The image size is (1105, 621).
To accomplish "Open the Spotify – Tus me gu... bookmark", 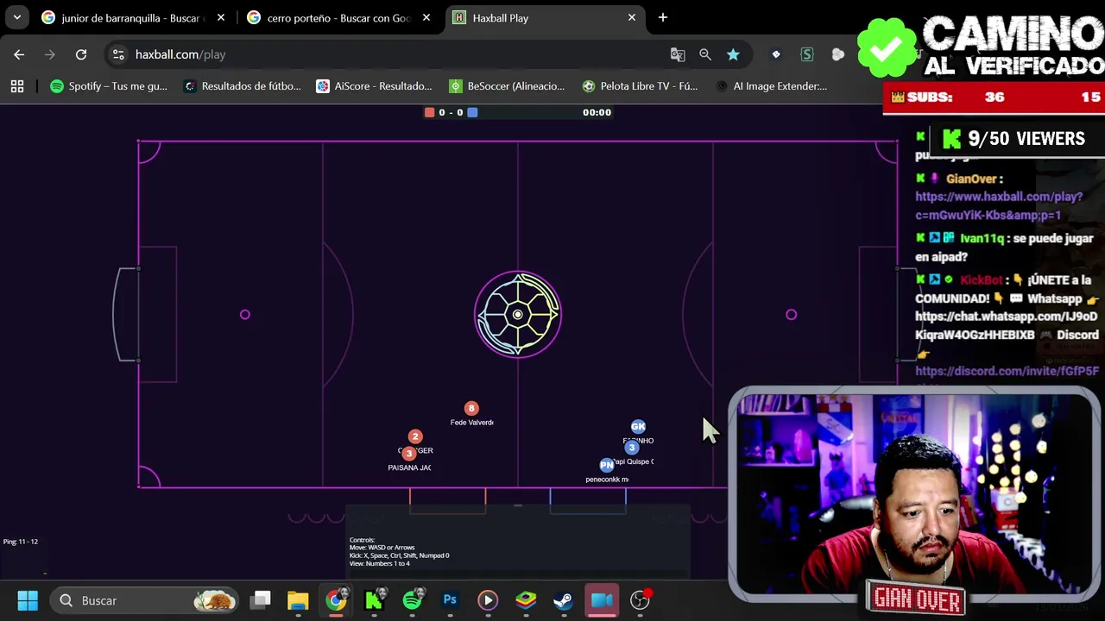I will (109, 85).
